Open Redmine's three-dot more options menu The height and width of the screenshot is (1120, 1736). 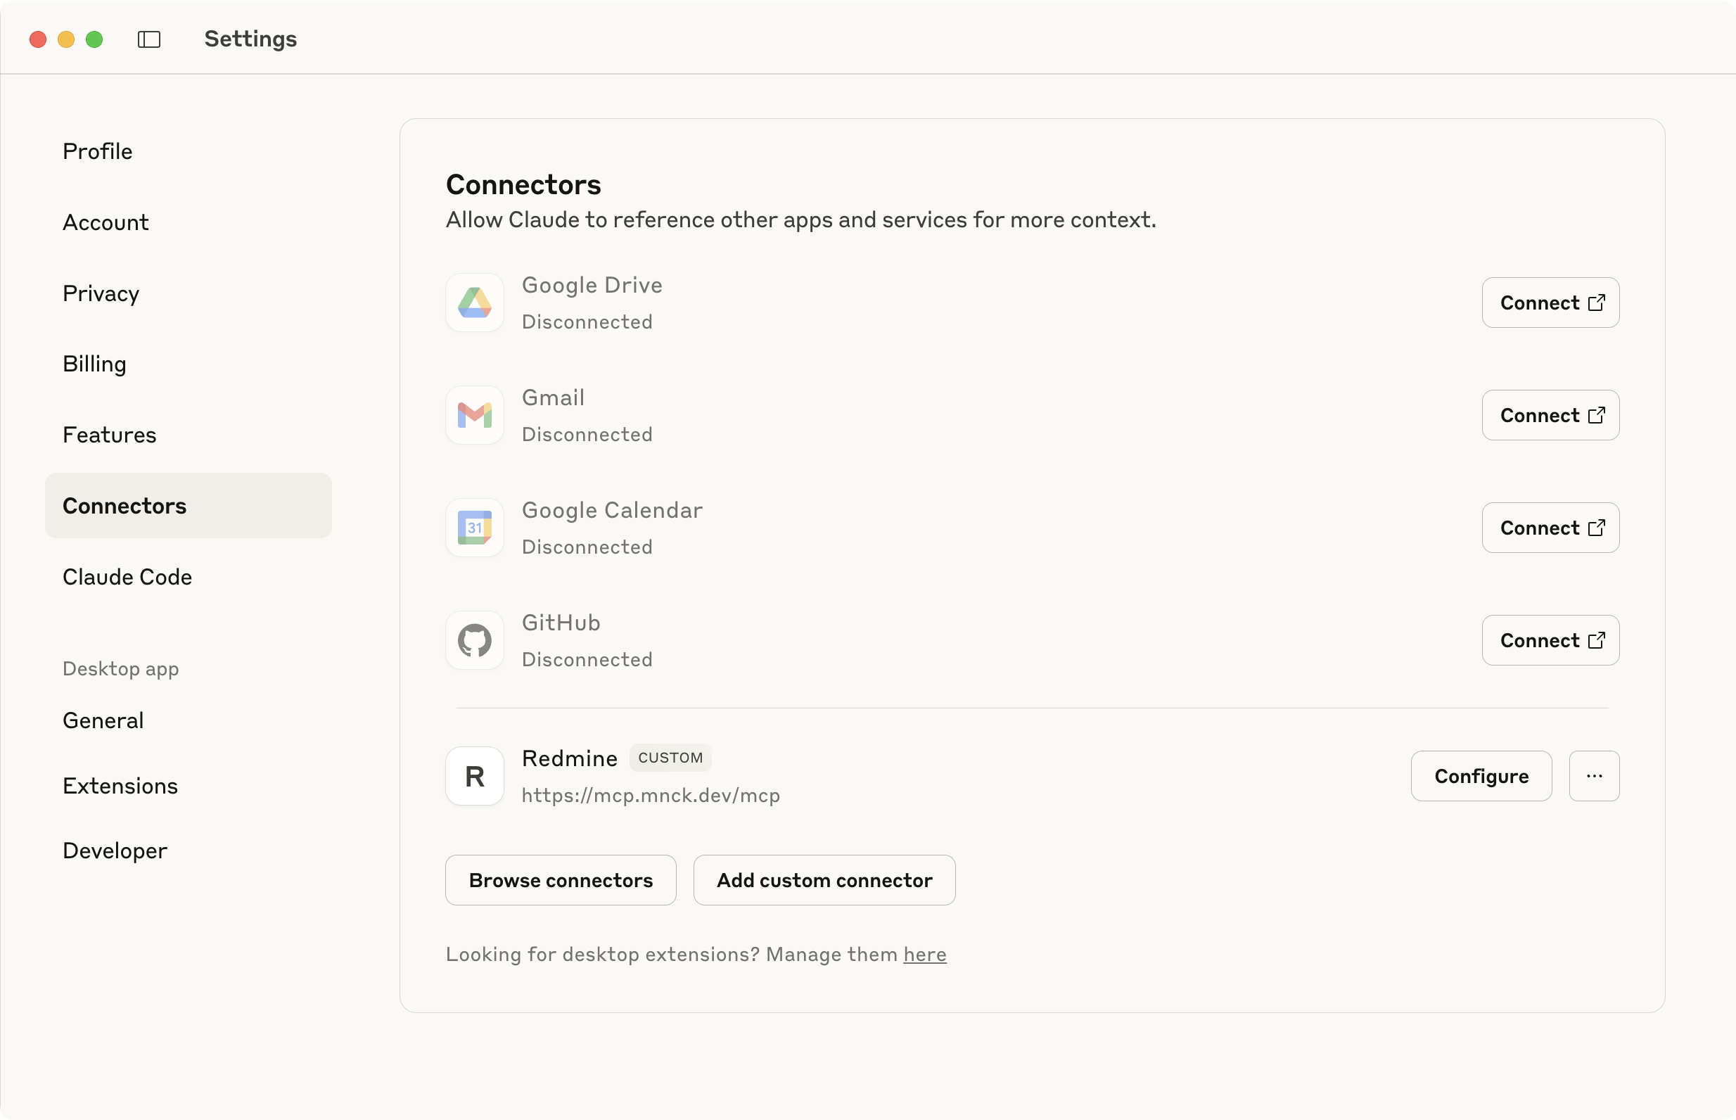point(1593,776)
